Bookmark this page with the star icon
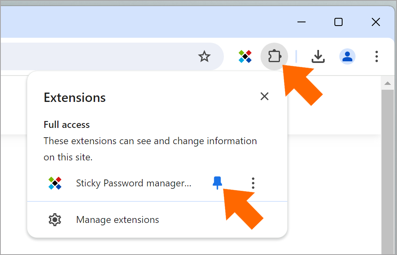The image size is (397, 255). pos(204,56)
